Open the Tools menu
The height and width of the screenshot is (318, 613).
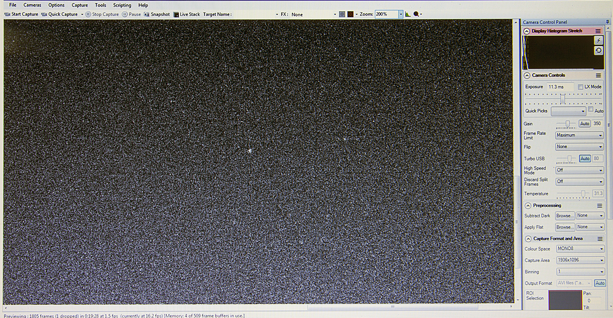coord(101,5)
